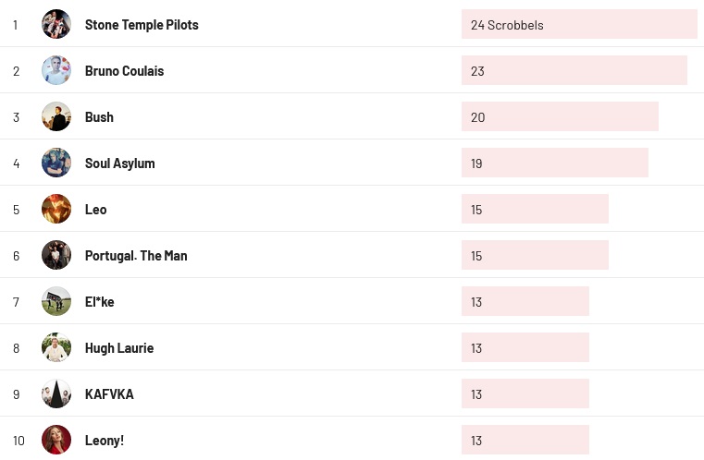Click the Soul Asylum name link
The image size is (704, 460).
119,163
